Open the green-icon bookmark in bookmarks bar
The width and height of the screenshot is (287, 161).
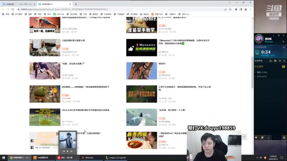pyautogui.click(x=59, y=14)
